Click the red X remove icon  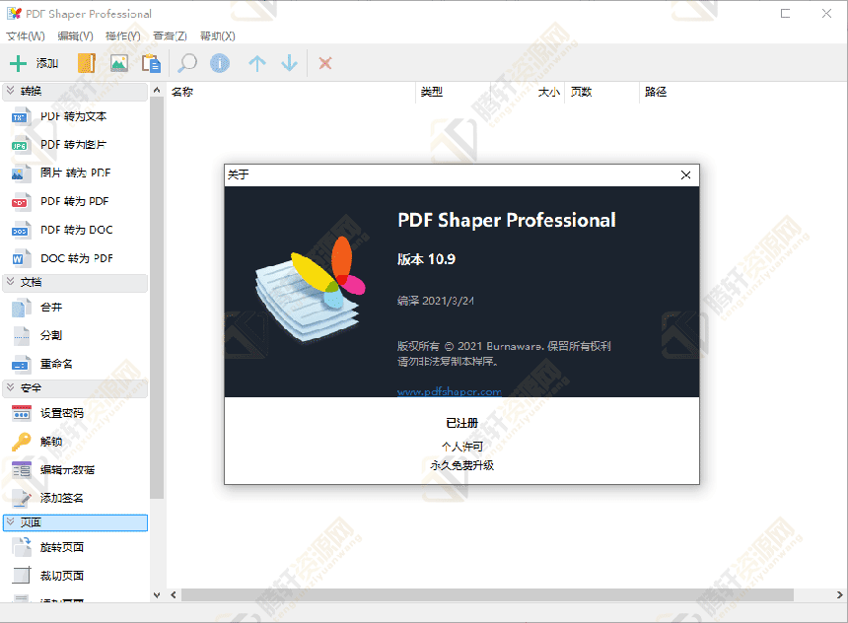324,63
